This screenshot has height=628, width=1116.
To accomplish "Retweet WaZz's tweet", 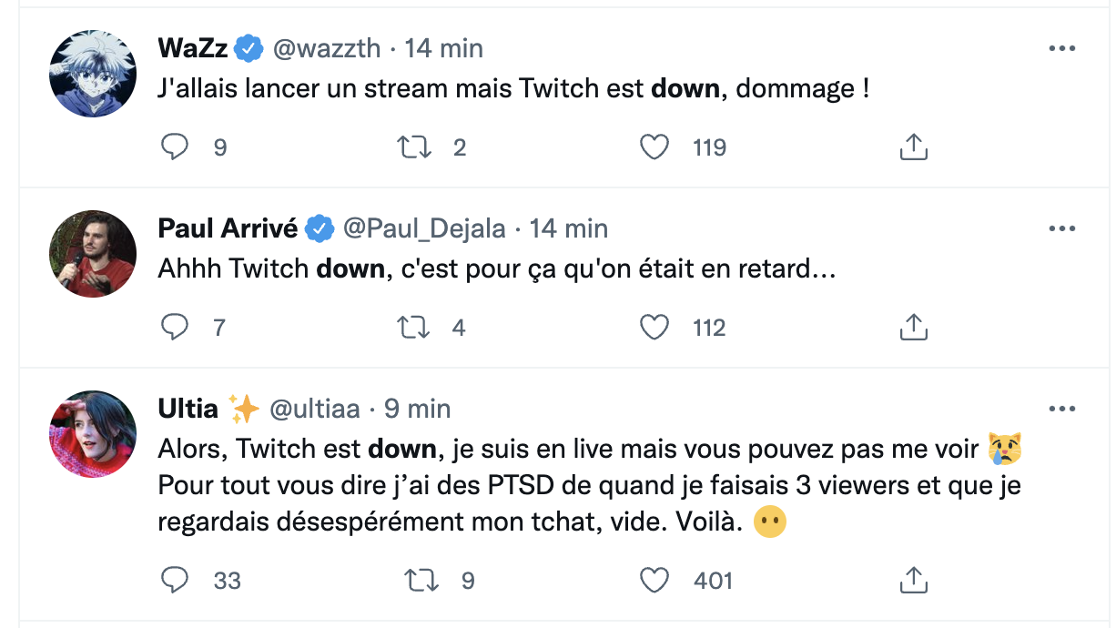I will point(414,147).
